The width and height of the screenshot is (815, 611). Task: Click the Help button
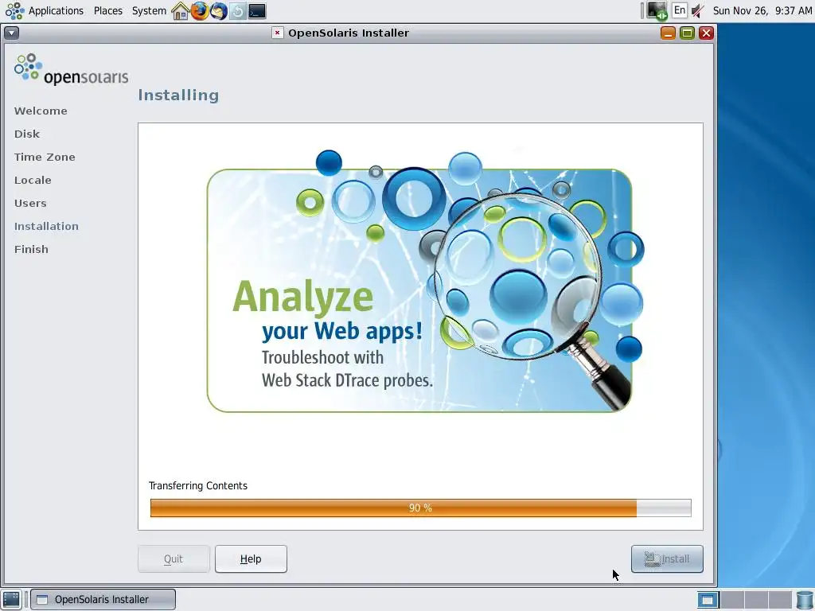pyautogui.click(x=251, y=559)
